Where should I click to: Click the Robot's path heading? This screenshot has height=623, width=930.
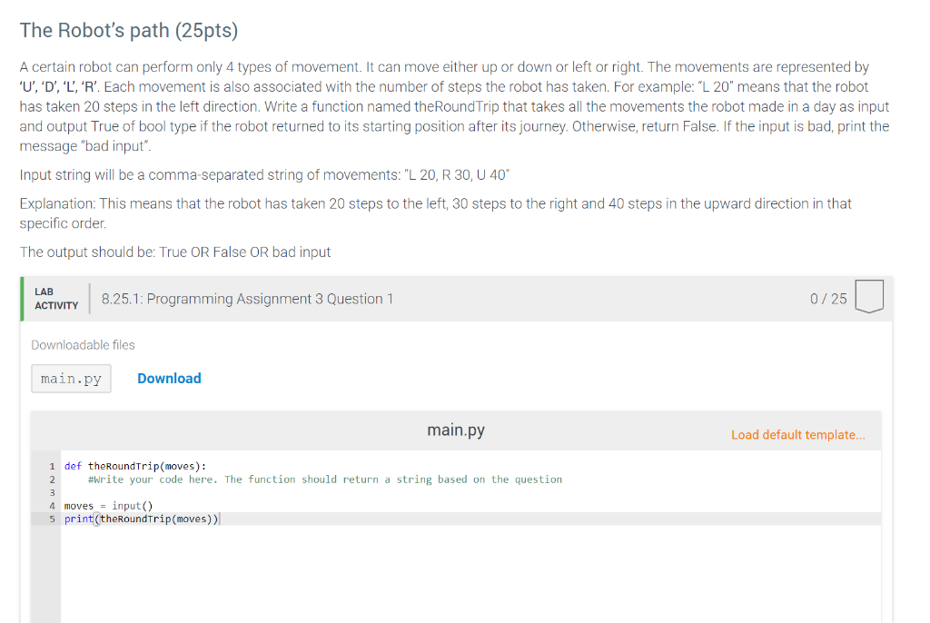point(129,30)
